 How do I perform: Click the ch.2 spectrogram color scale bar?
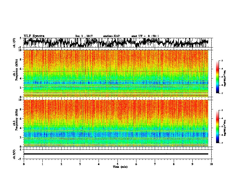(x=218, y=127)
